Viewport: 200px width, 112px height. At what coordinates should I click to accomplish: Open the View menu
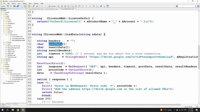pos(19,3)
